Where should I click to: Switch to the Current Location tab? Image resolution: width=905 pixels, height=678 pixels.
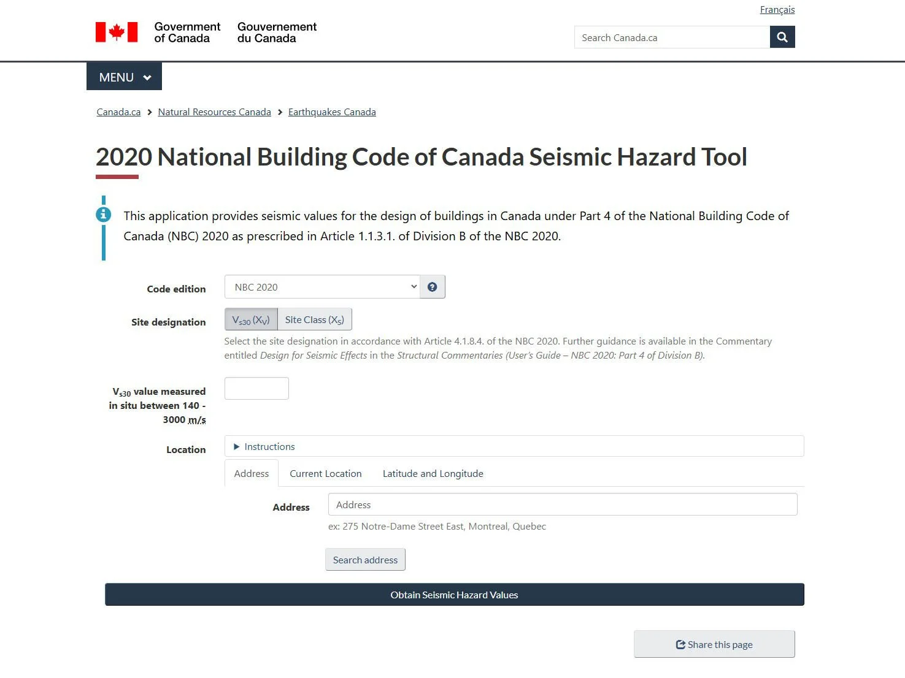[x=326, y=473]
